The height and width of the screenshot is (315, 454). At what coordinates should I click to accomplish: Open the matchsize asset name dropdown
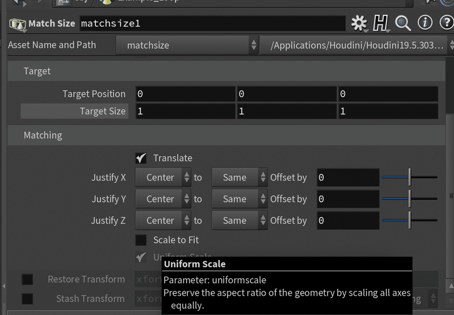pos(187,45)
